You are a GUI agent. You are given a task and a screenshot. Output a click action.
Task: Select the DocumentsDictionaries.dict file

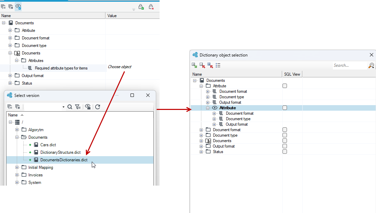[x=64, y=160]
